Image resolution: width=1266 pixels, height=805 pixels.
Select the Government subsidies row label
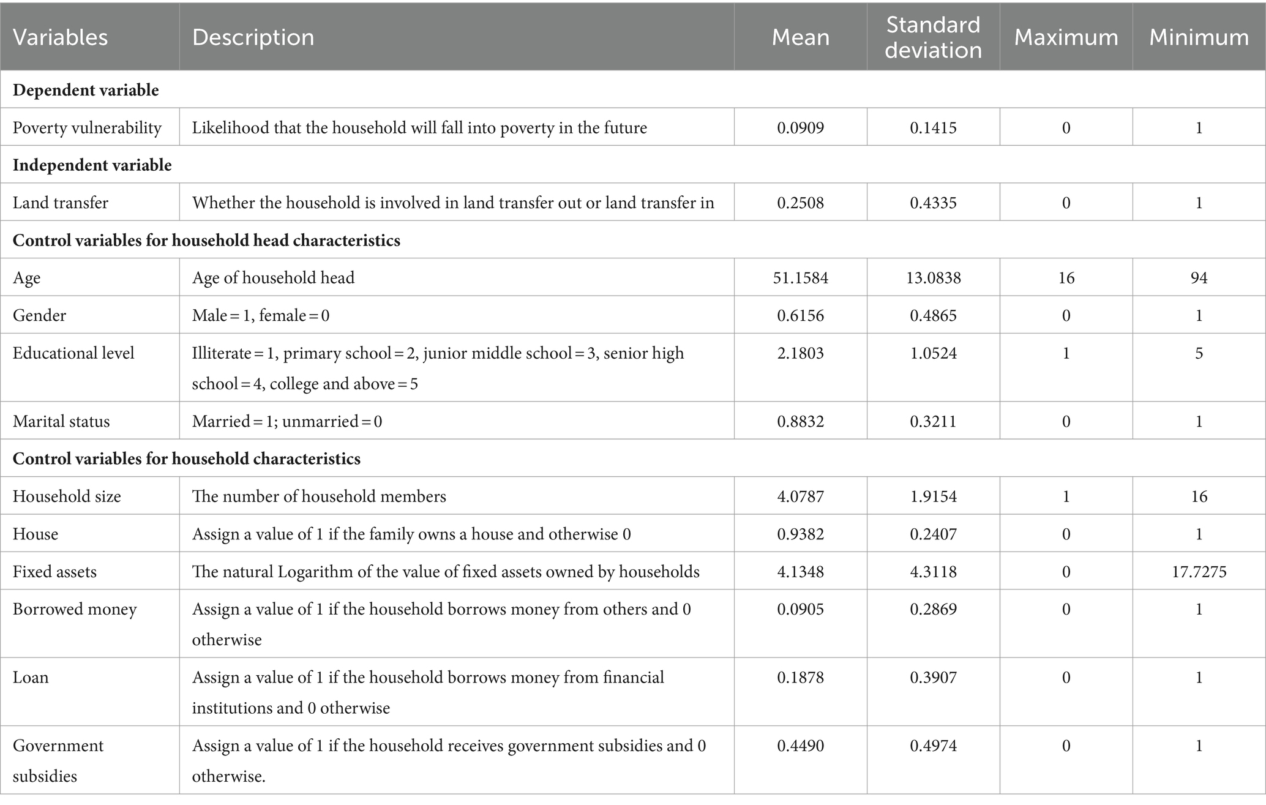[x=58, y=761]
